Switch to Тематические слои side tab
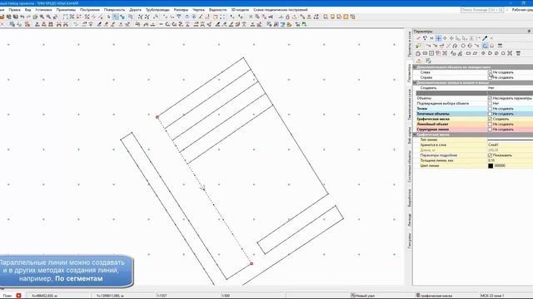Screen dimensions: 533x299 coord(409,105)
